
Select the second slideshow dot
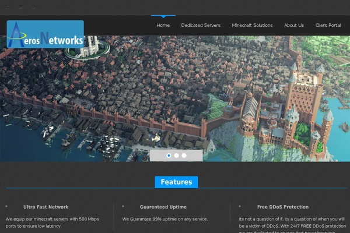pyautogui.click(x=176, y=156)
